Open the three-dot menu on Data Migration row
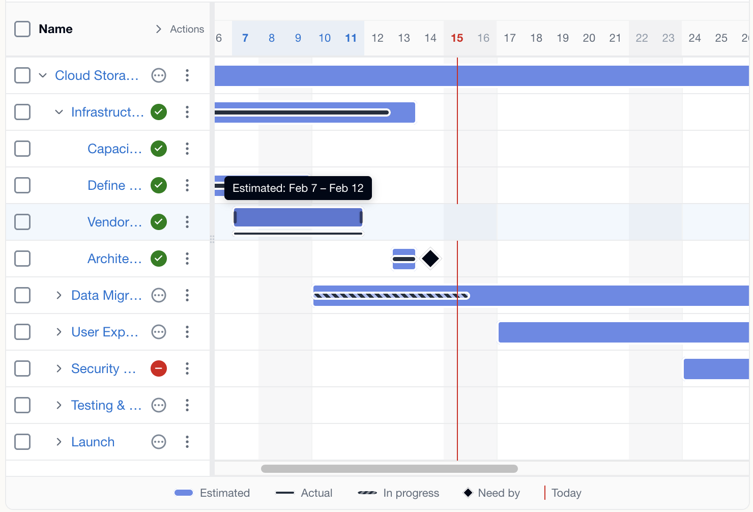This screenshot has width=753, height=512. pos(187,295)
